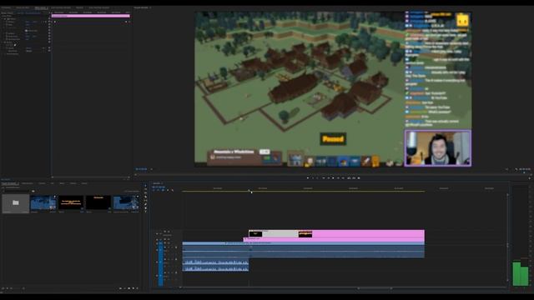Select the Type tool

(145, 212)
